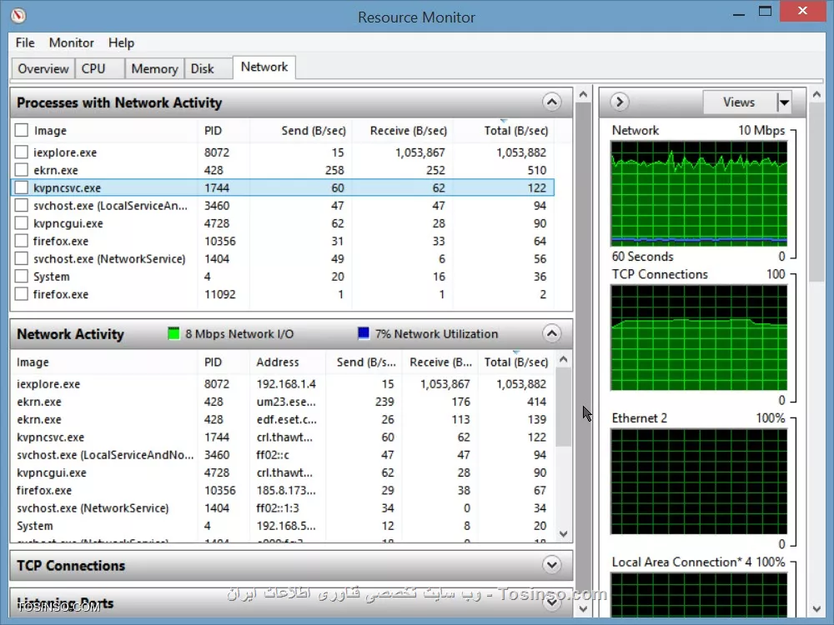Sort Network Activity by Image column

[105, 362]
